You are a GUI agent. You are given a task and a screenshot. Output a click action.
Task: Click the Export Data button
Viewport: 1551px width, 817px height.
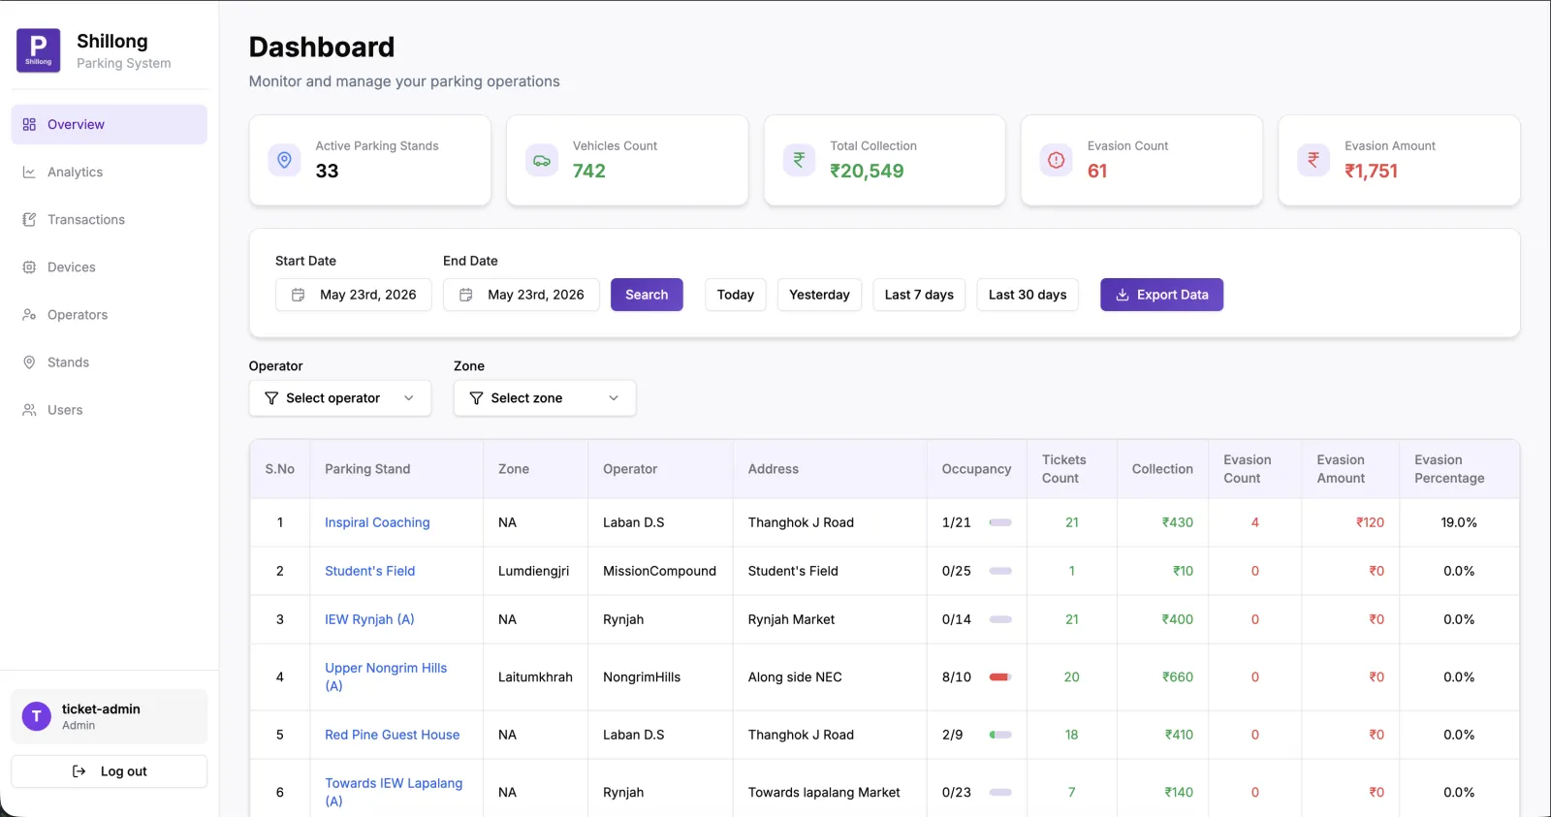[1161, 295]
